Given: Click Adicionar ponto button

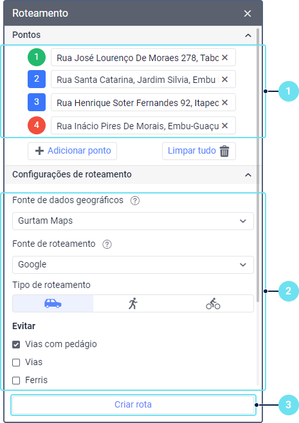Looking at the screenshot, I should [72, 151].
